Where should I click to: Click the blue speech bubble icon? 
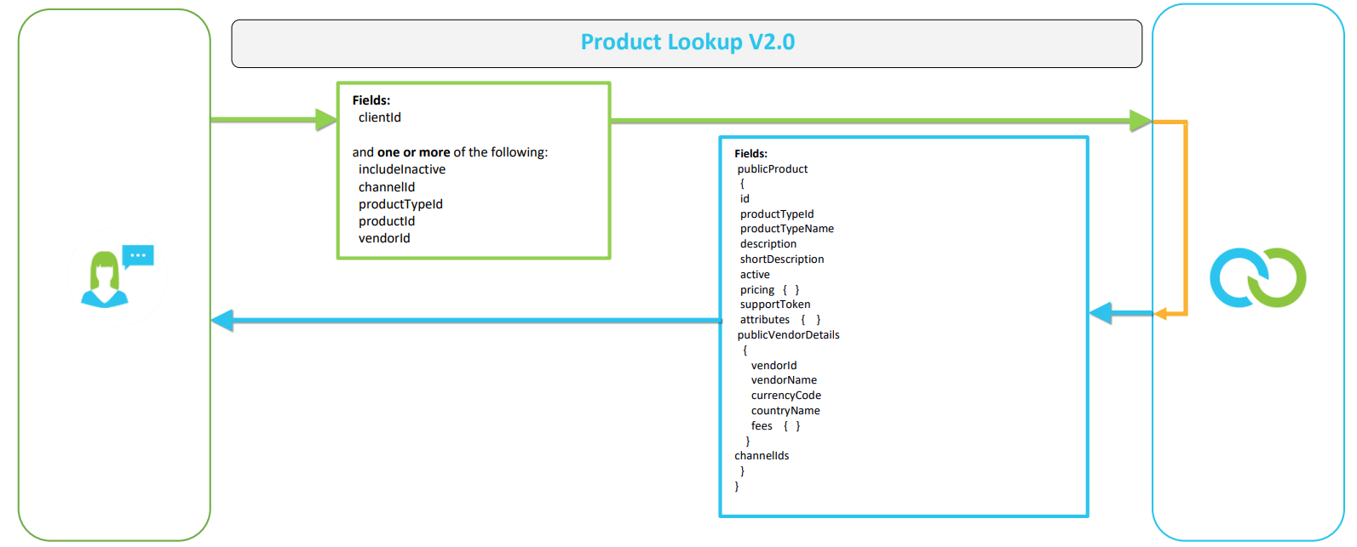[x=138, y=255]
